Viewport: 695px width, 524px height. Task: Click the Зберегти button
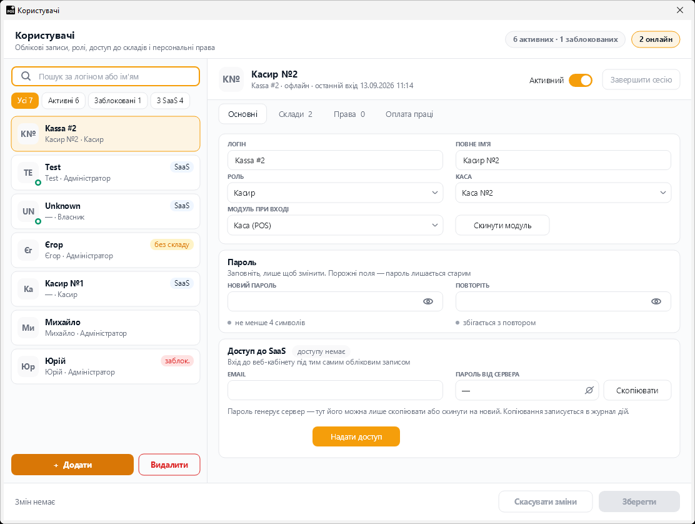tap(639, 501)
